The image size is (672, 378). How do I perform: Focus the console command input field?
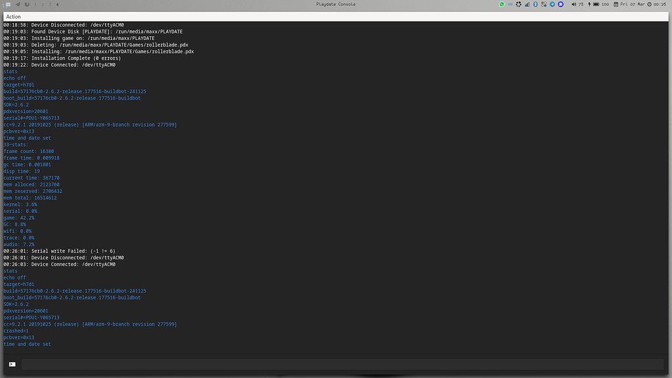click(x=343, y=364)
